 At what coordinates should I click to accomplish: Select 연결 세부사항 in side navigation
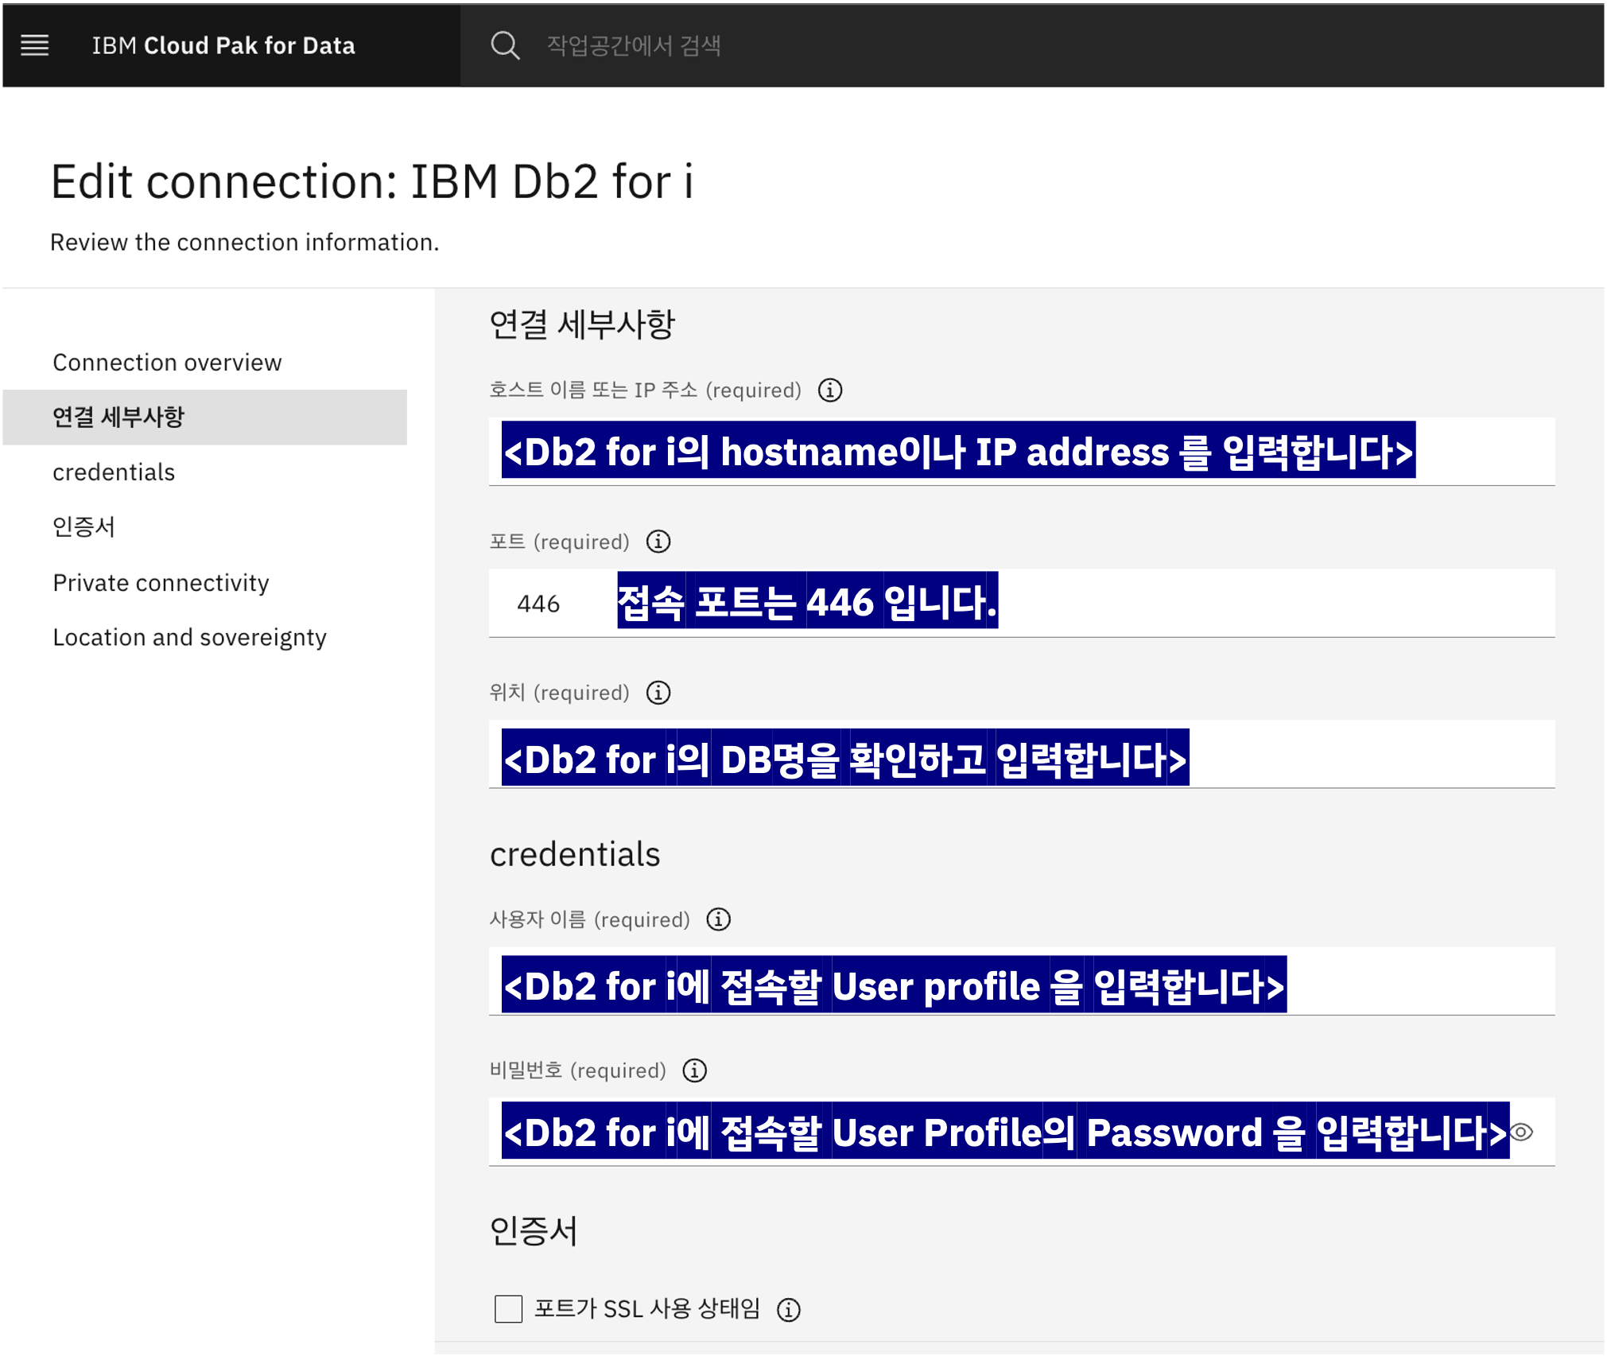tap(118, 417)
